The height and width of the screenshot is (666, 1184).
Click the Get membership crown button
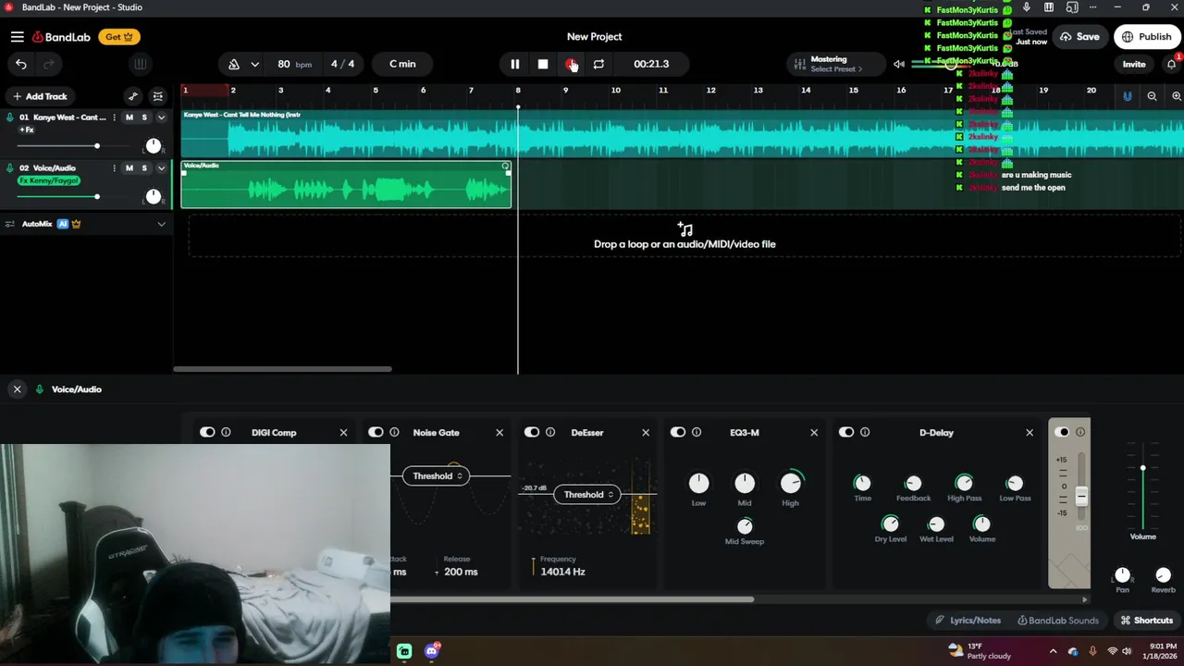click(119, 37)
